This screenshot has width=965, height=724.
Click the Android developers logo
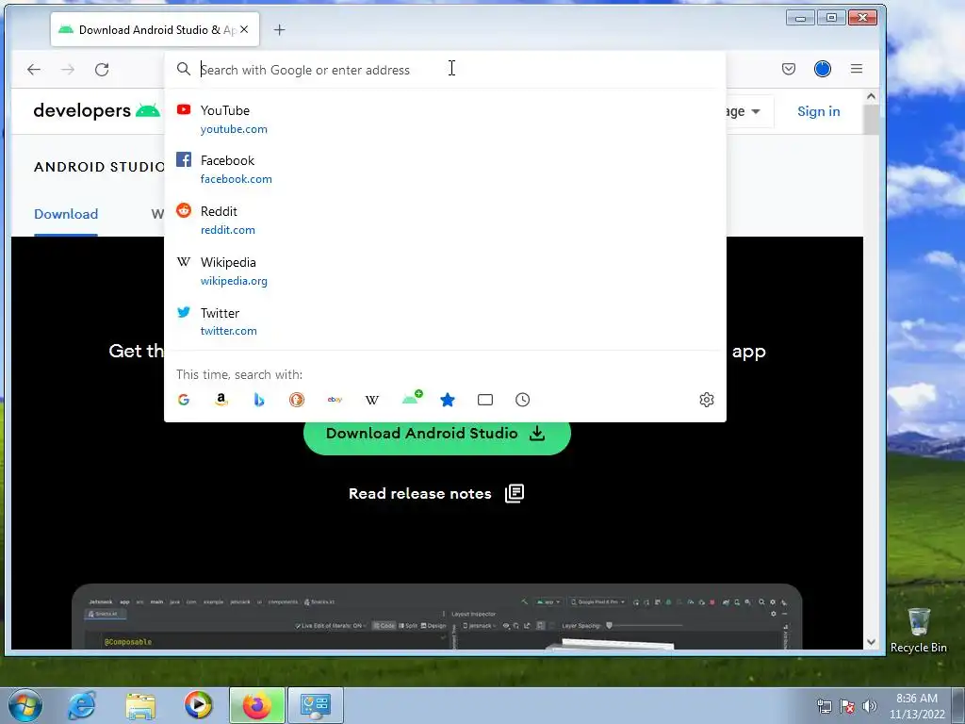97,111
